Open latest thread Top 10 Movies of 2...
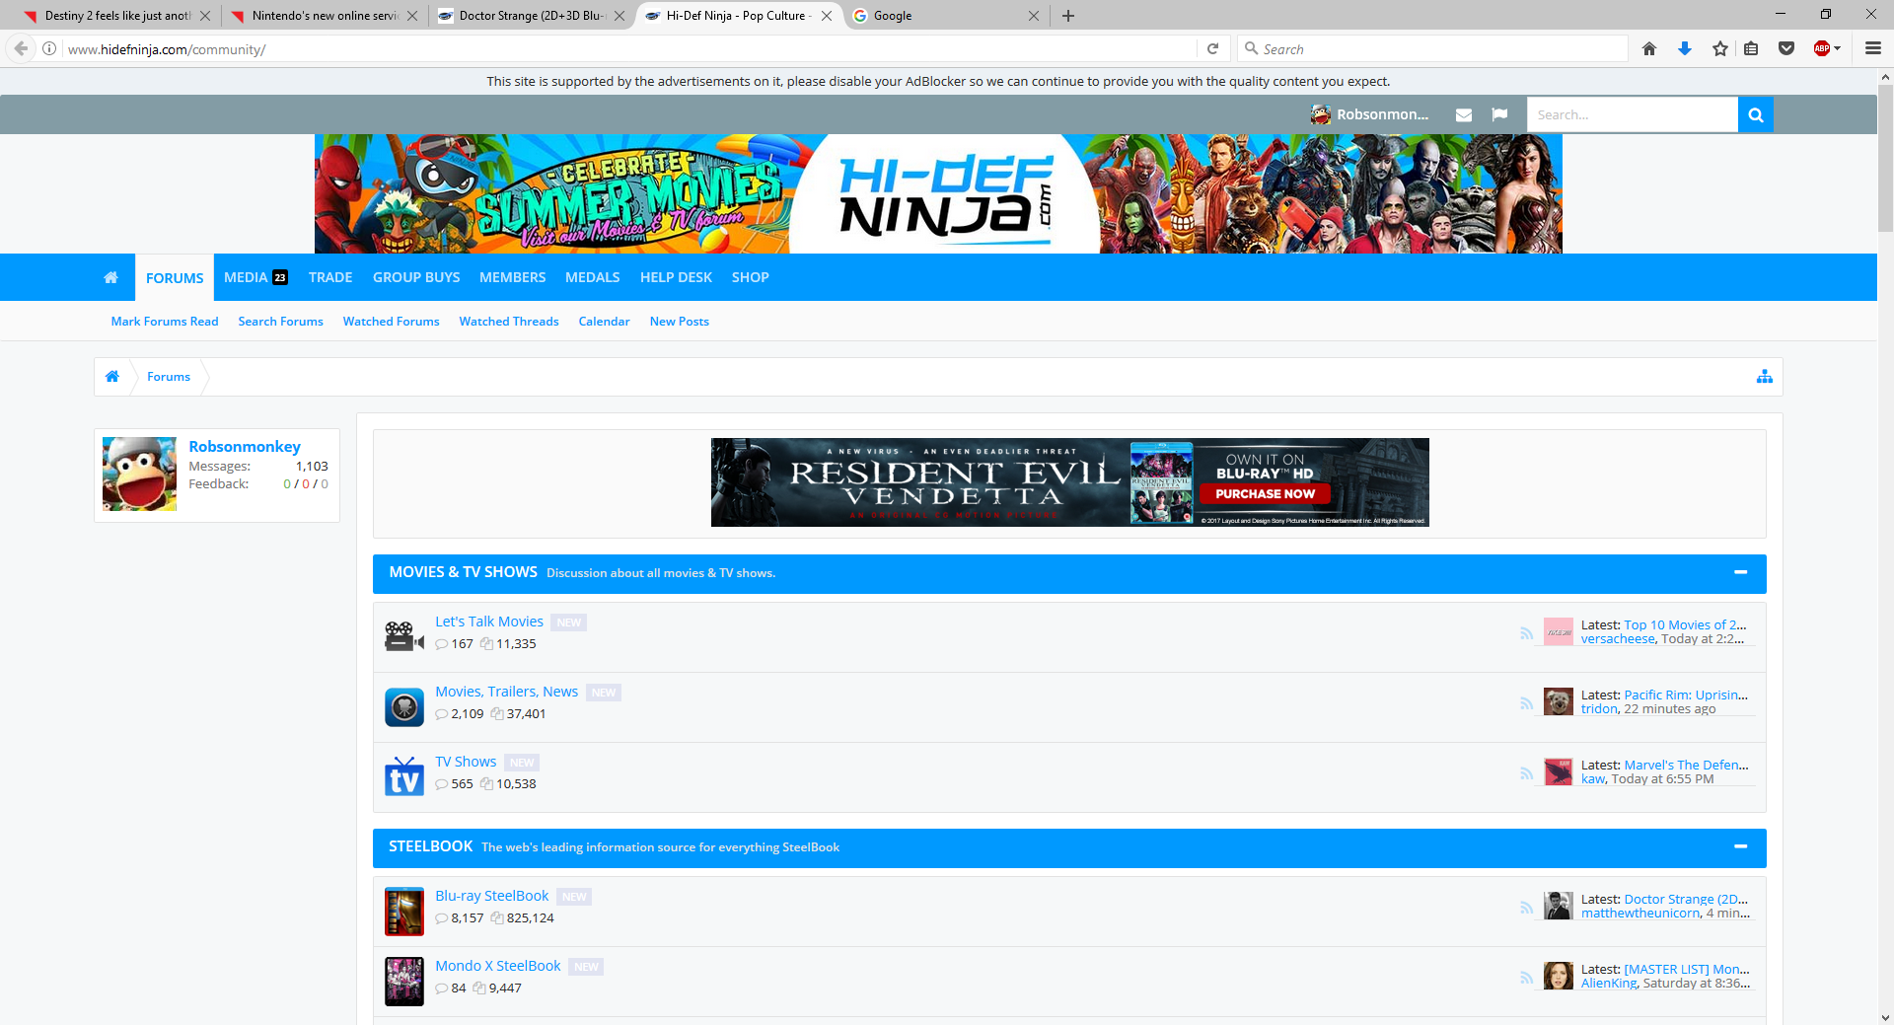This screenshot has height=1025, width=1894. click(x=1685, y=624)
